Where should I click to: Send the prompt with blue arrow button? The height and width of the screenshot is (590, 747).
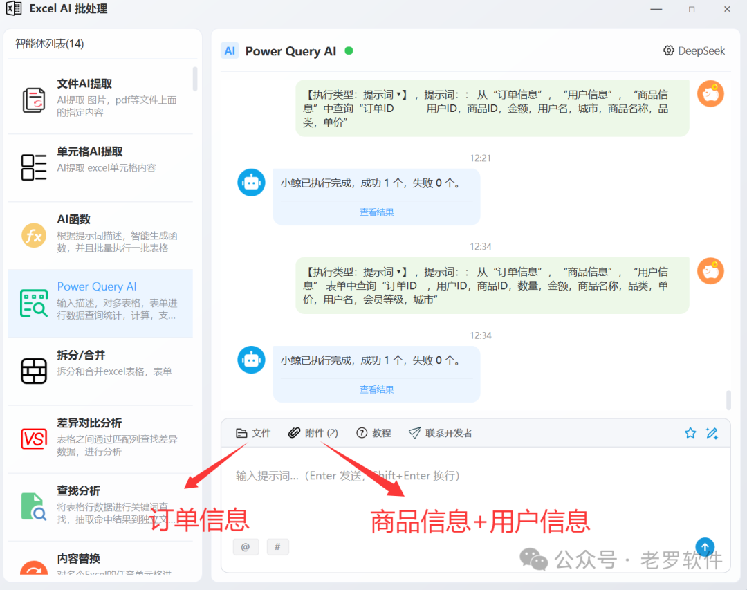pyautogui.click(x=705, y=547)
